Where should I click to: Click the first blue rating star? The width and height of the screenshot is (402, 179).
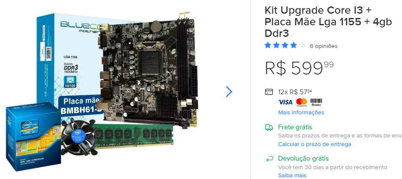[268, 45]
